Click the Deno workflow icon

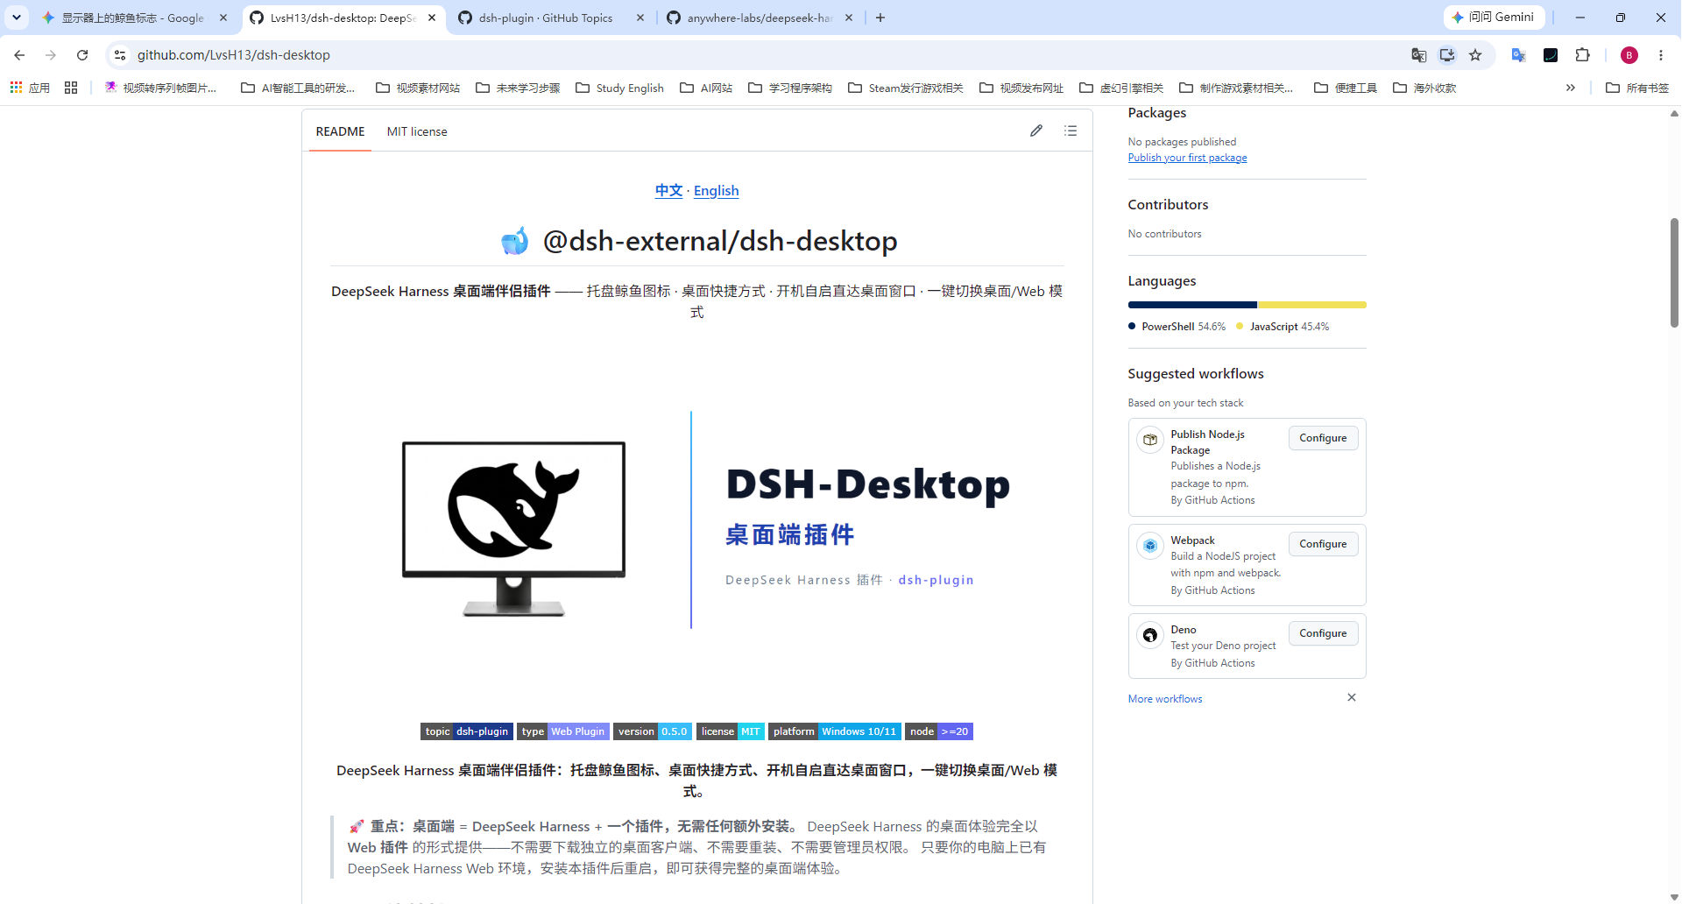1150,635
